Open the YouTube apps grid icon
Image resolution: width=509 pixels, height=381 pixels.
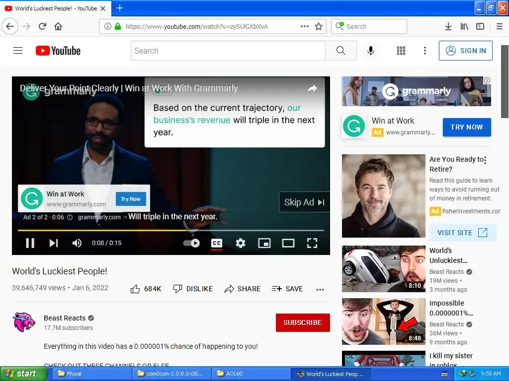pyautogui.click(x=401, y=51)
